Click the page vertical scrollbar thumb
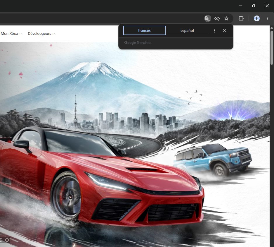274x247 pixels. tap(272, 48)
